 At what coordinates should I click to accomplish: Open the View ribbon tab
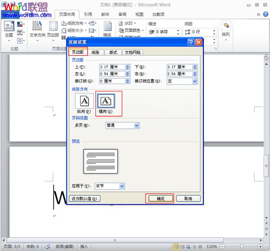coord(139,14)
